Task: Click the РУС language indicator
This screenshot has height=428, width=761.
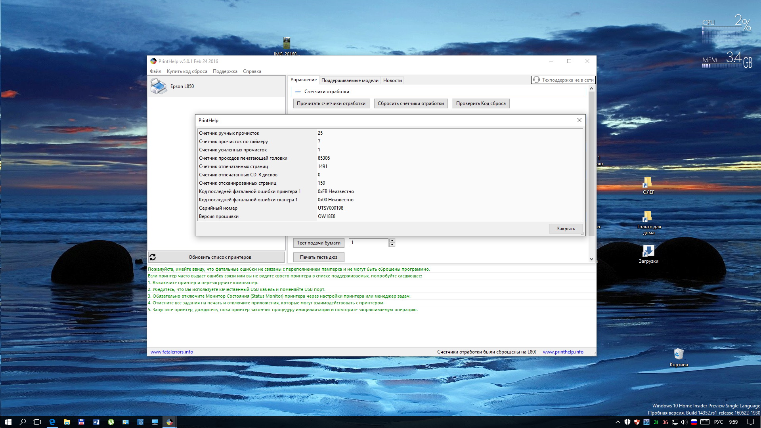Action: (x=718, y=422)
